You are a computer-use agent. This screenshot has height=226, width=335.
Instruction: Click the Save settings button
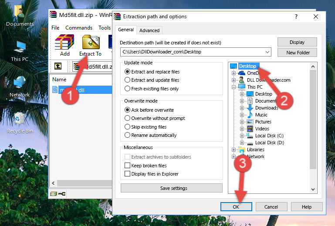click(x=172, y=188)
